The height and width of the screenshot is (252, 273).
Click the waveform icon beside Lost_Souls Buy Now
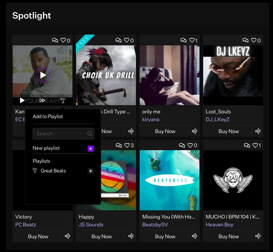coord(258,131)
